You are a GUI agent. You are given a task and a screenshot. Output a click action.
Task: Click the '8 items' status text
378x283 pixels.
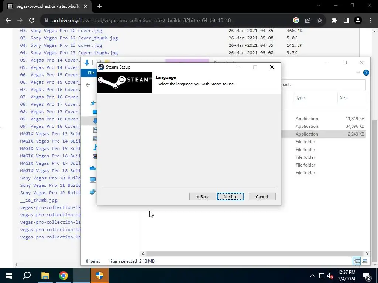click(93, 261)
